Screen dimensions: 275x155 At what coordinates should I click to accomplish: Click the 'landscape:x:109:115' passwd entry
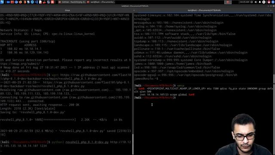click(x=183, y=45)
